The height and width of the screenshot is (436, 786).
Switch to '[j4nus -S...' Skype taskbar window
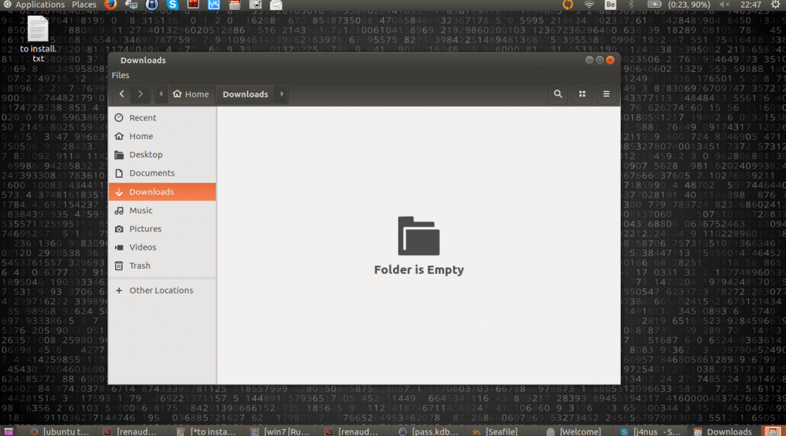(650, 431)
